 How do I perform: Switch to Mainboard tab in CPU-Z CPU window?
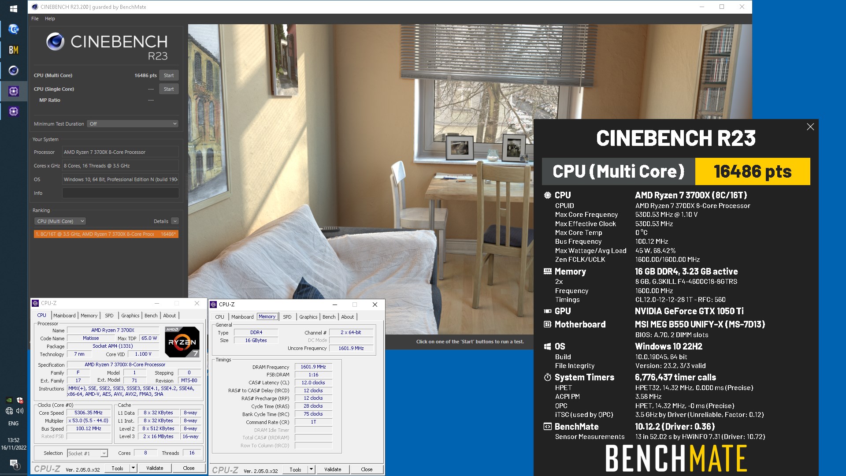click(64, 316)
